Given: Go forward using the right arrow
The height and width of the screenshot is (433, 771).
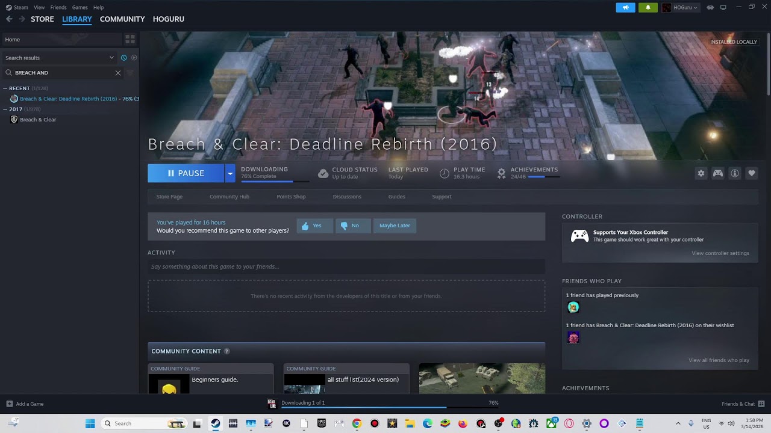Looking at the screenshot, I should click(x=22, y=19).
